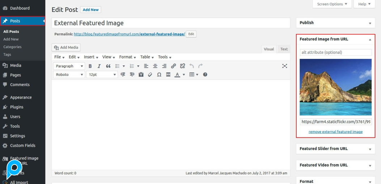Screen dimensions: 381x184
Task: Open the text color picker arrow
Action: [184, 75]
